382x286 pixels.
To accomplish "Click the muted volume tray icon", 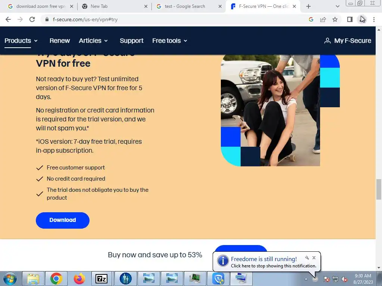I will click(344, 279).
